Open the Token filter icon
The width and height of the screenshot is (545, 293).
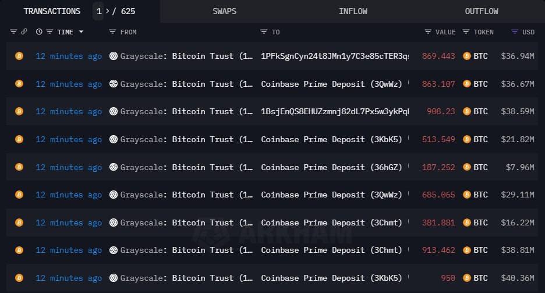pos(466,32)
